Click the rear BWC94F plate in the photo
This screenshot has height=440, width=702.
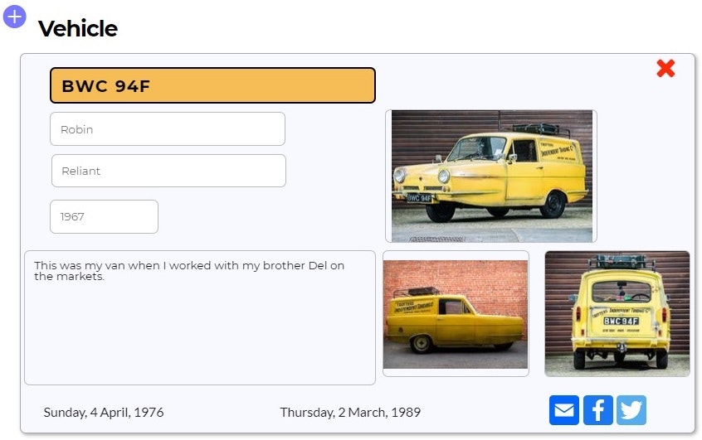coord(621,321)
